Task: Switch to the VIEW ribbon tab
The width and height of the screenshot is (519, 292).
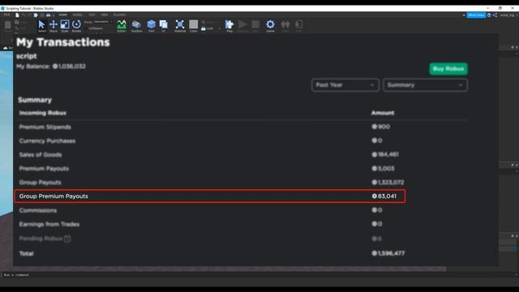Action: (x=105, y=15)
